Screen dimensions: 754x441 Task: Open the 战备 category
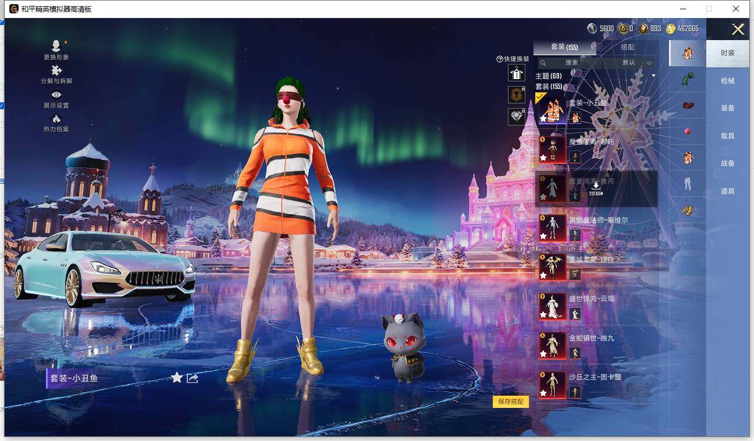pyautogui.click(x=728, y=163)
